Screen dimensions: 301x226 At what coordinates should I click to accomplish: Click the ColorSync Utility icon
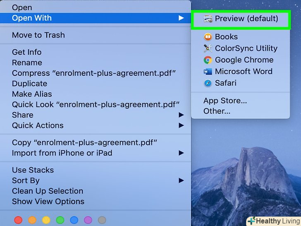(x=208, y=48)
